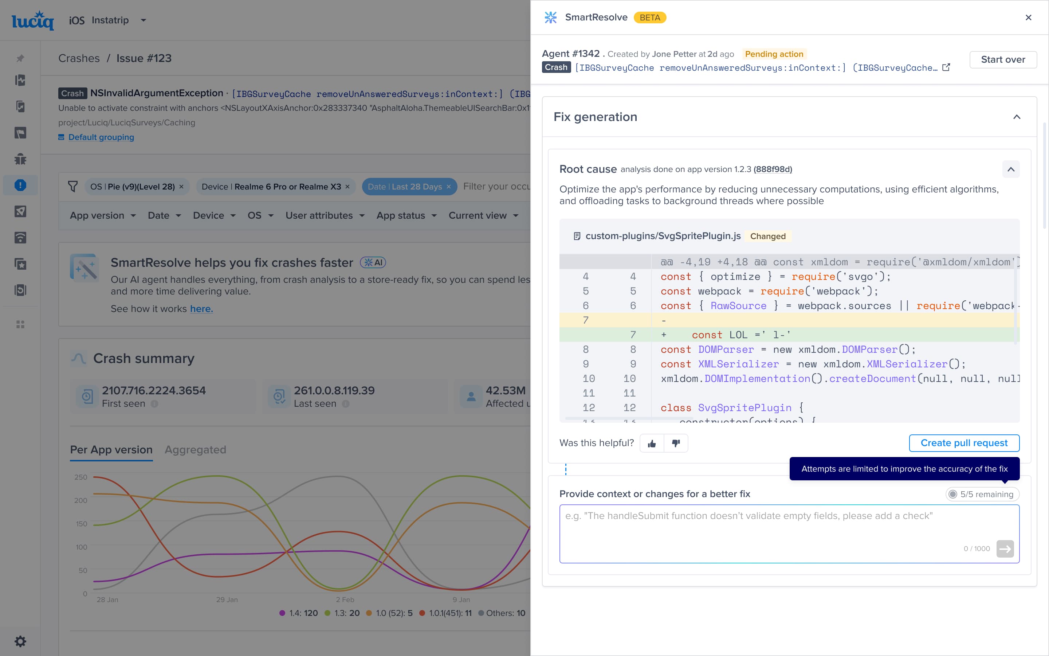Viewport: 1049px width, 656px height.
Task: Click the SmartResolve logo icon
Action: coord(550,17)
